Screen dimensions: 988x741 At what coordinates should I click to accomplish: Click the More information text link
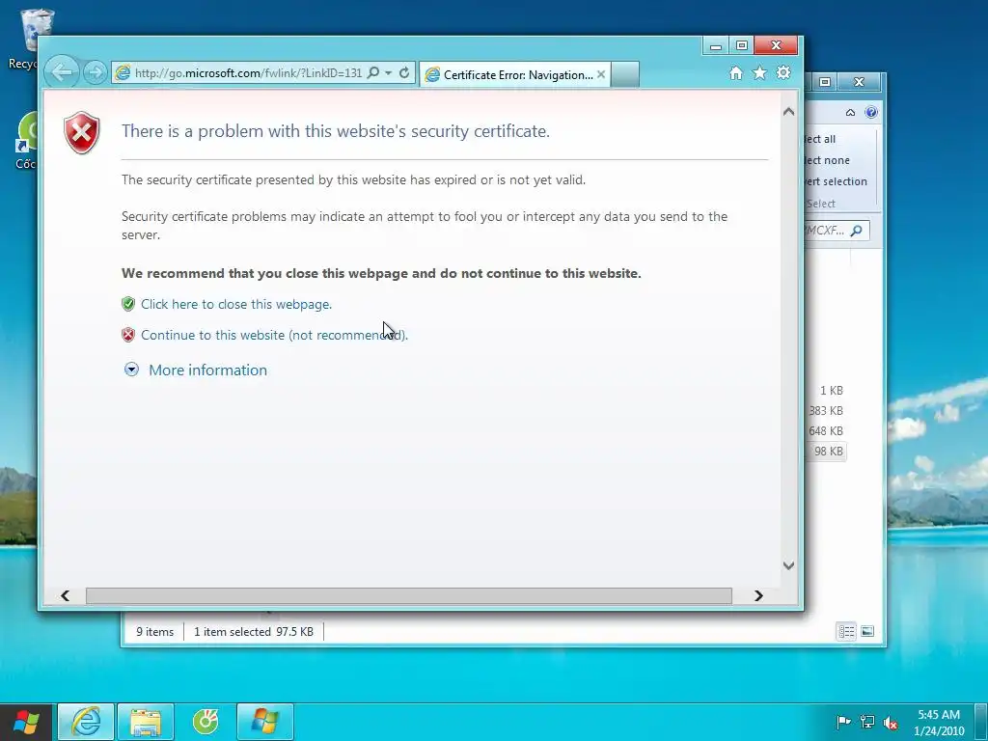208,370
